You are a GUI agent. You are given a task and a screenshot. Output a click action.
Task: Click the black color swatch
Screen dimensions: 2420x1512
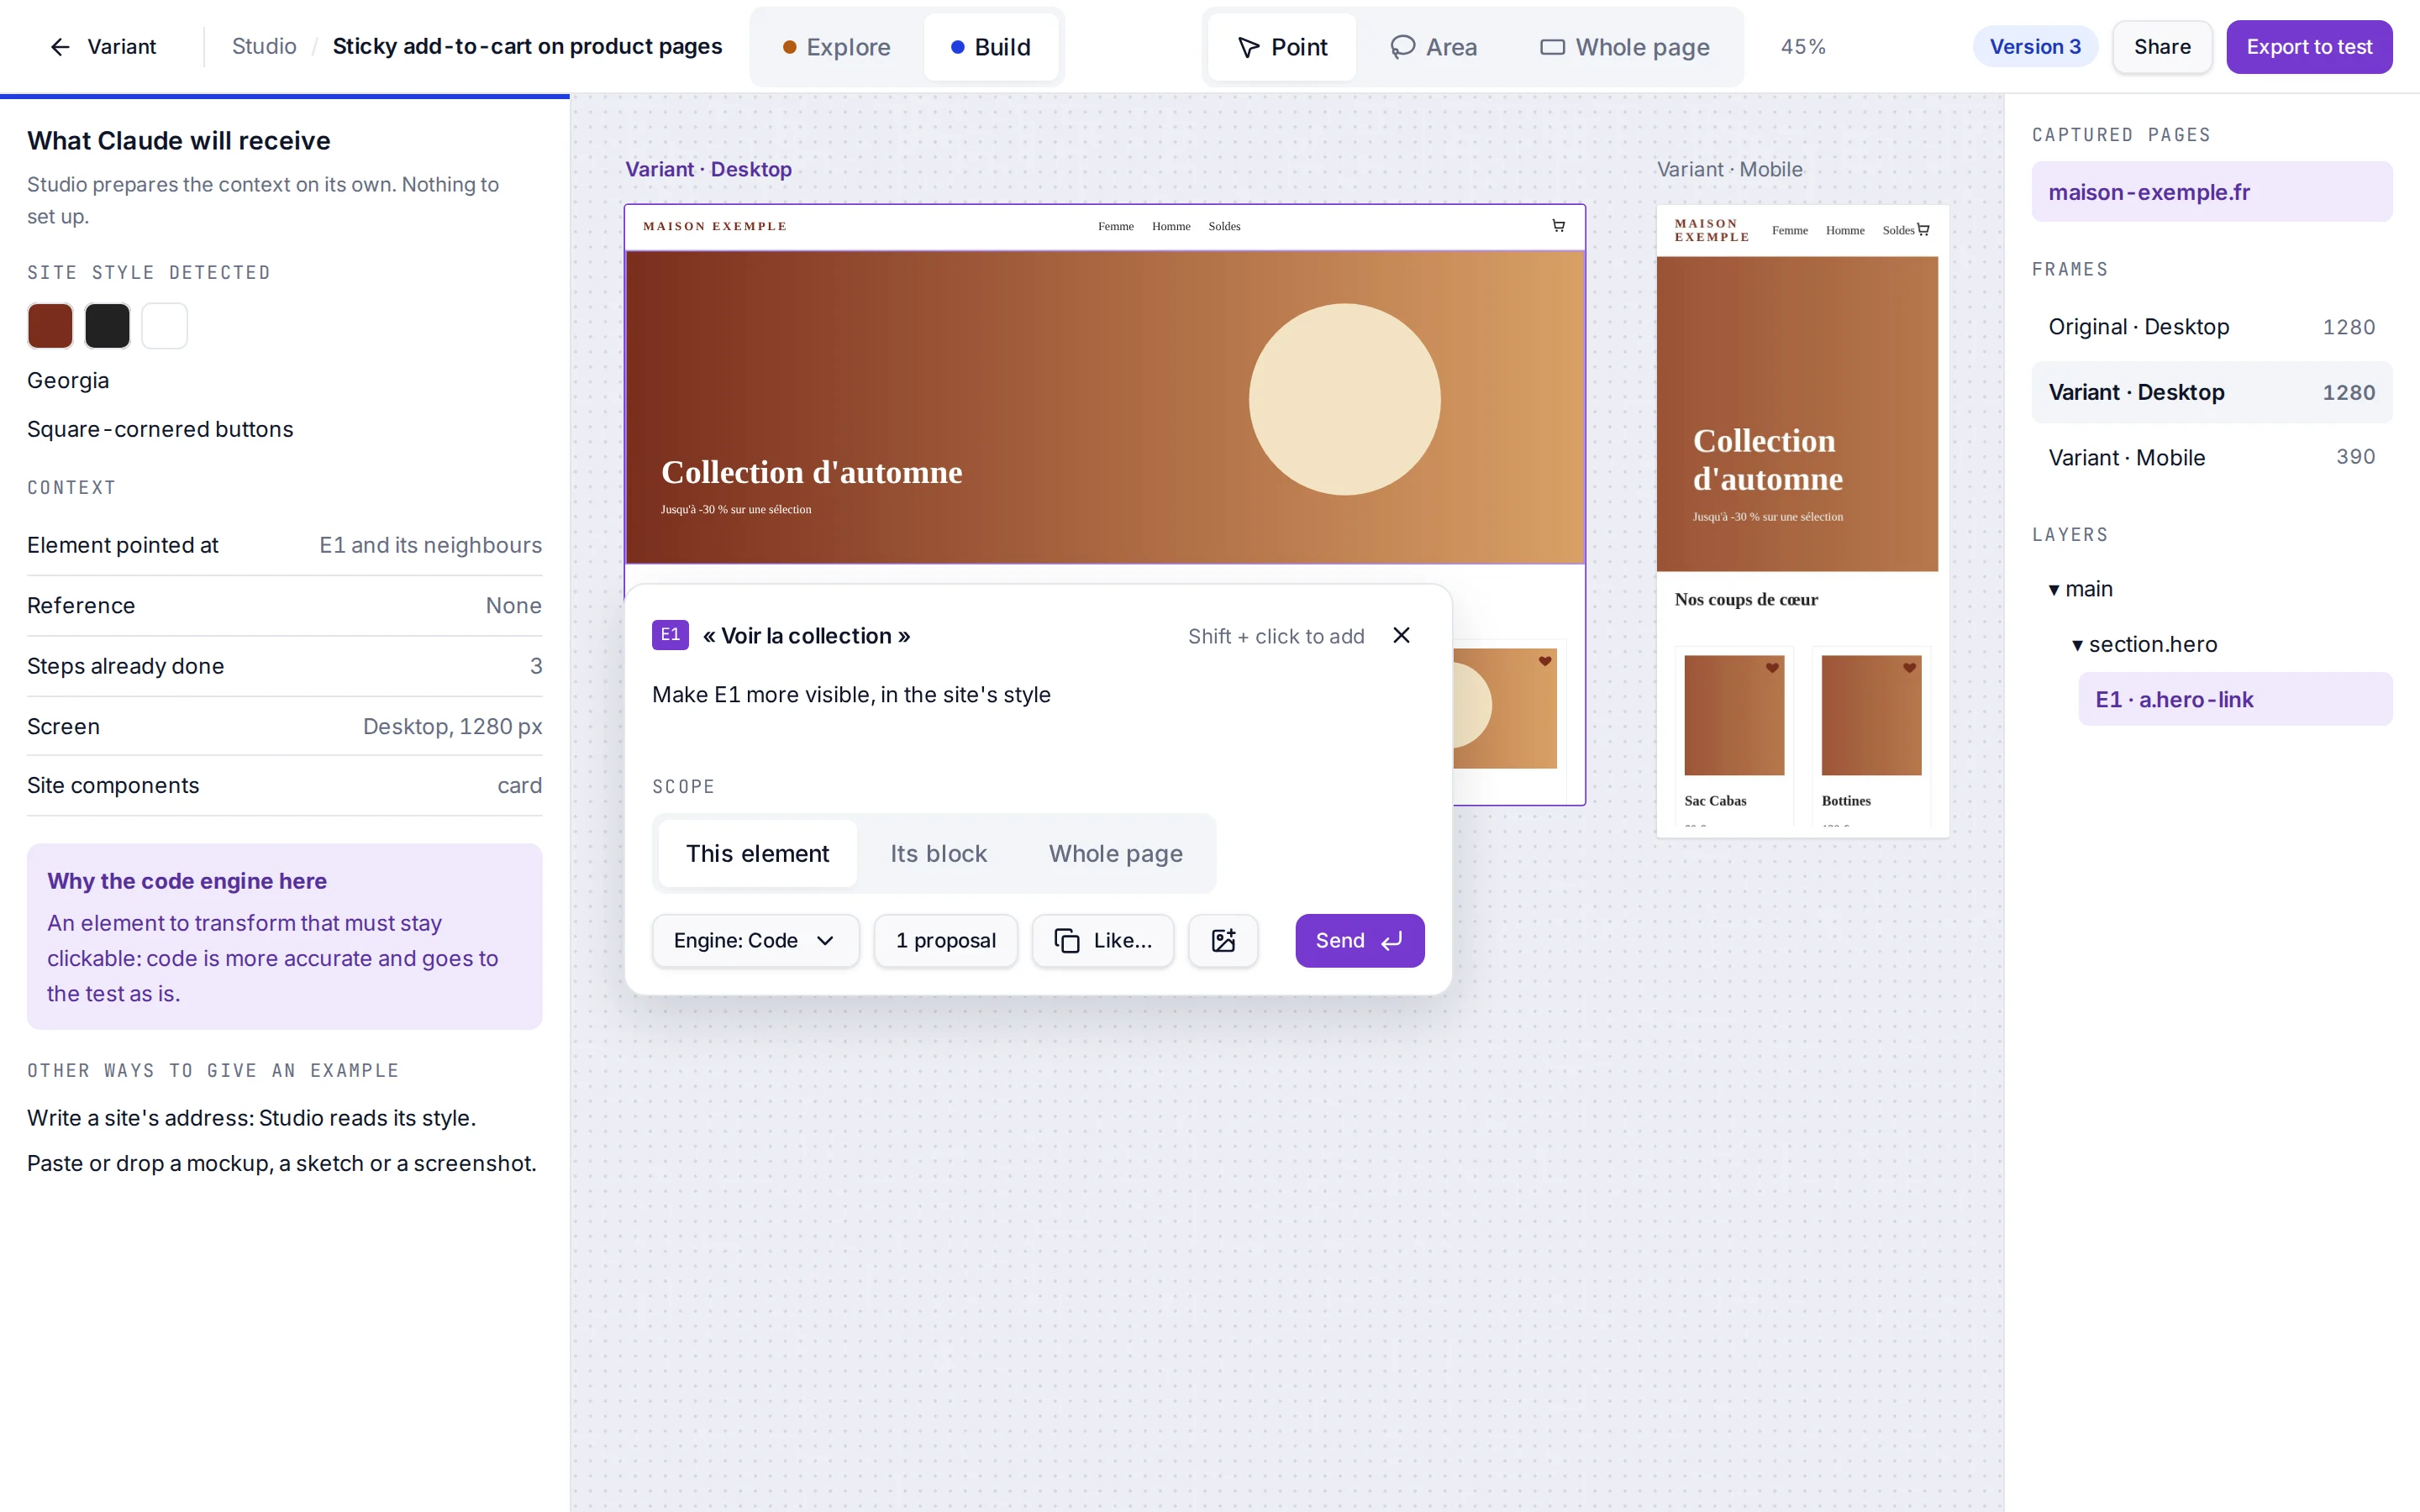pos(107,326)
